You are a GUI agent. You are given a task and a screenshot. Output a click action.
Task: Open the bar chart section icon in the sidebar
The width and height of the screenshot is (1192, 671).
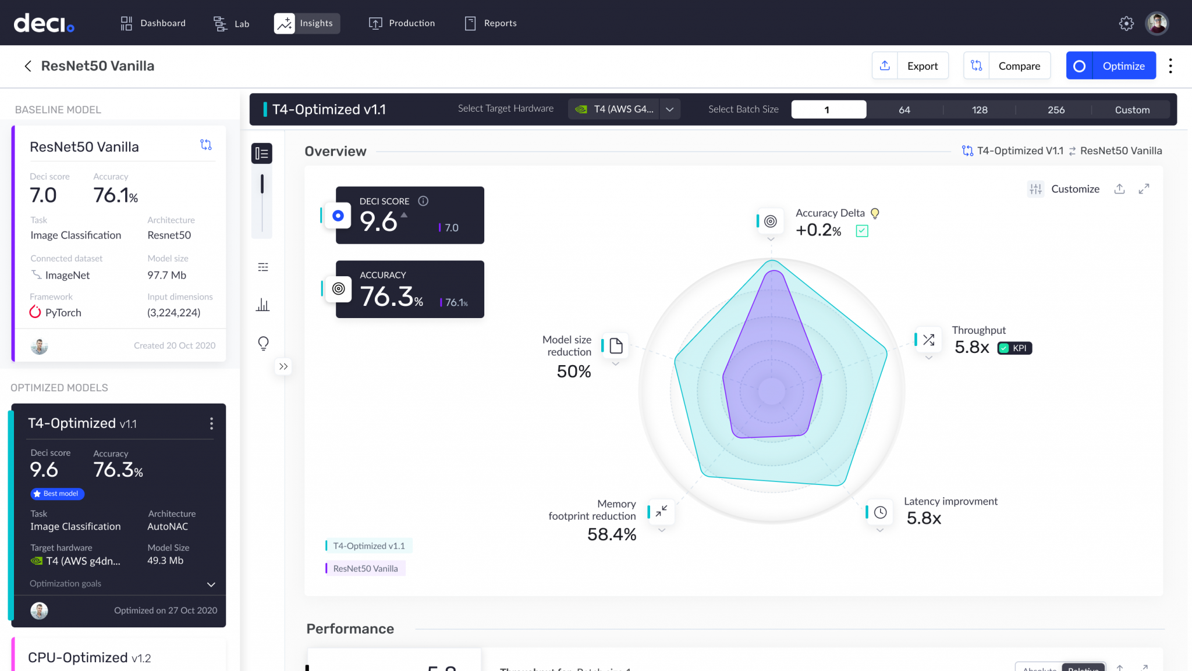(x=263, y=305)
